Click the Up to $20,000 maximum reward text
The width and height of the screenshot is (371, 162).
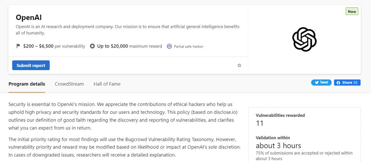pos(129,46)
